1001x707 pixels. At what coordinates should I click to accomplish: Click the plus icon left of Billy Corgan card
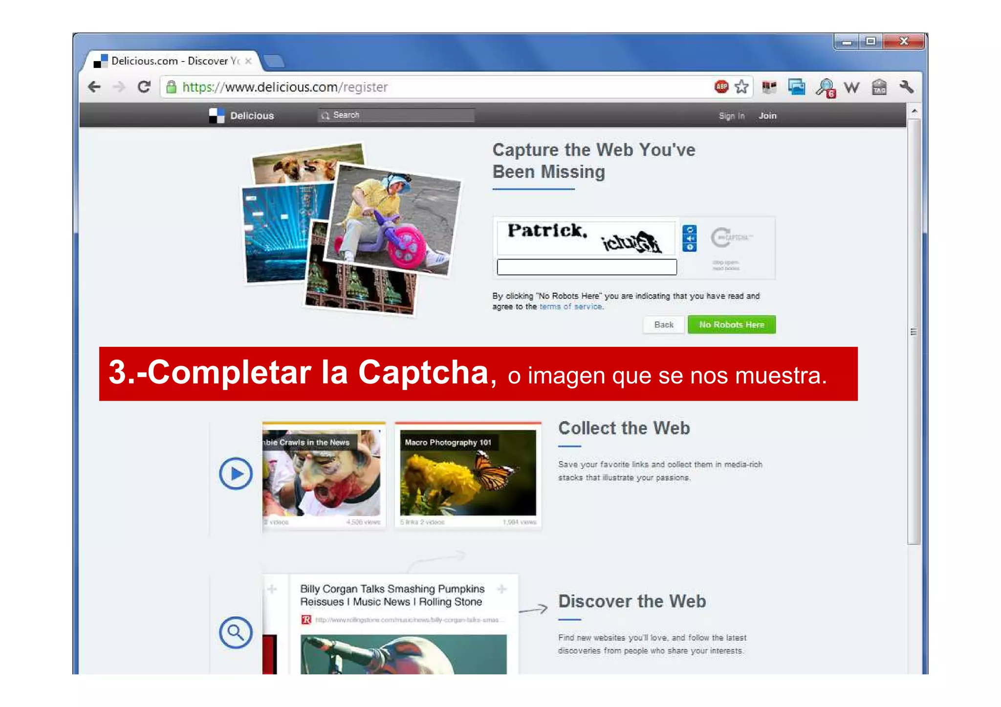272,589
